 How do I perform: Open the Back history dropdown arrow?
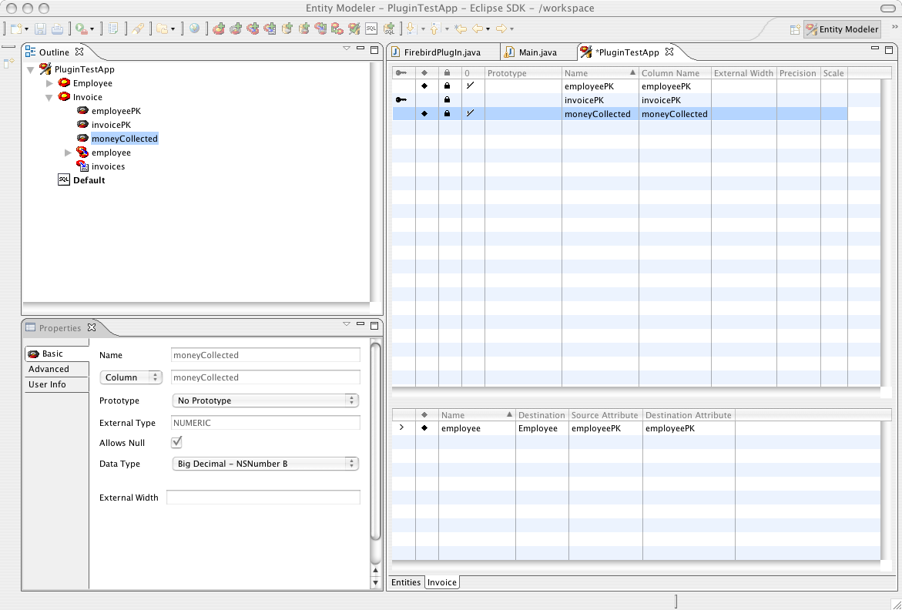click(488, 29)
